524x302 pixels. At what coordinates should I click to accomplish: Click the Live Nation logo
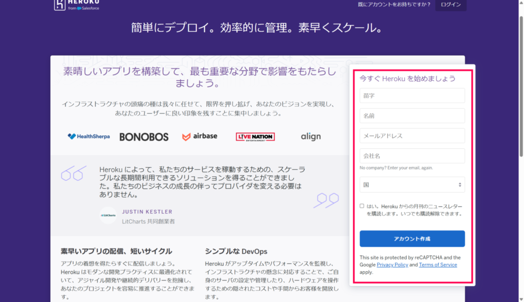255,137
